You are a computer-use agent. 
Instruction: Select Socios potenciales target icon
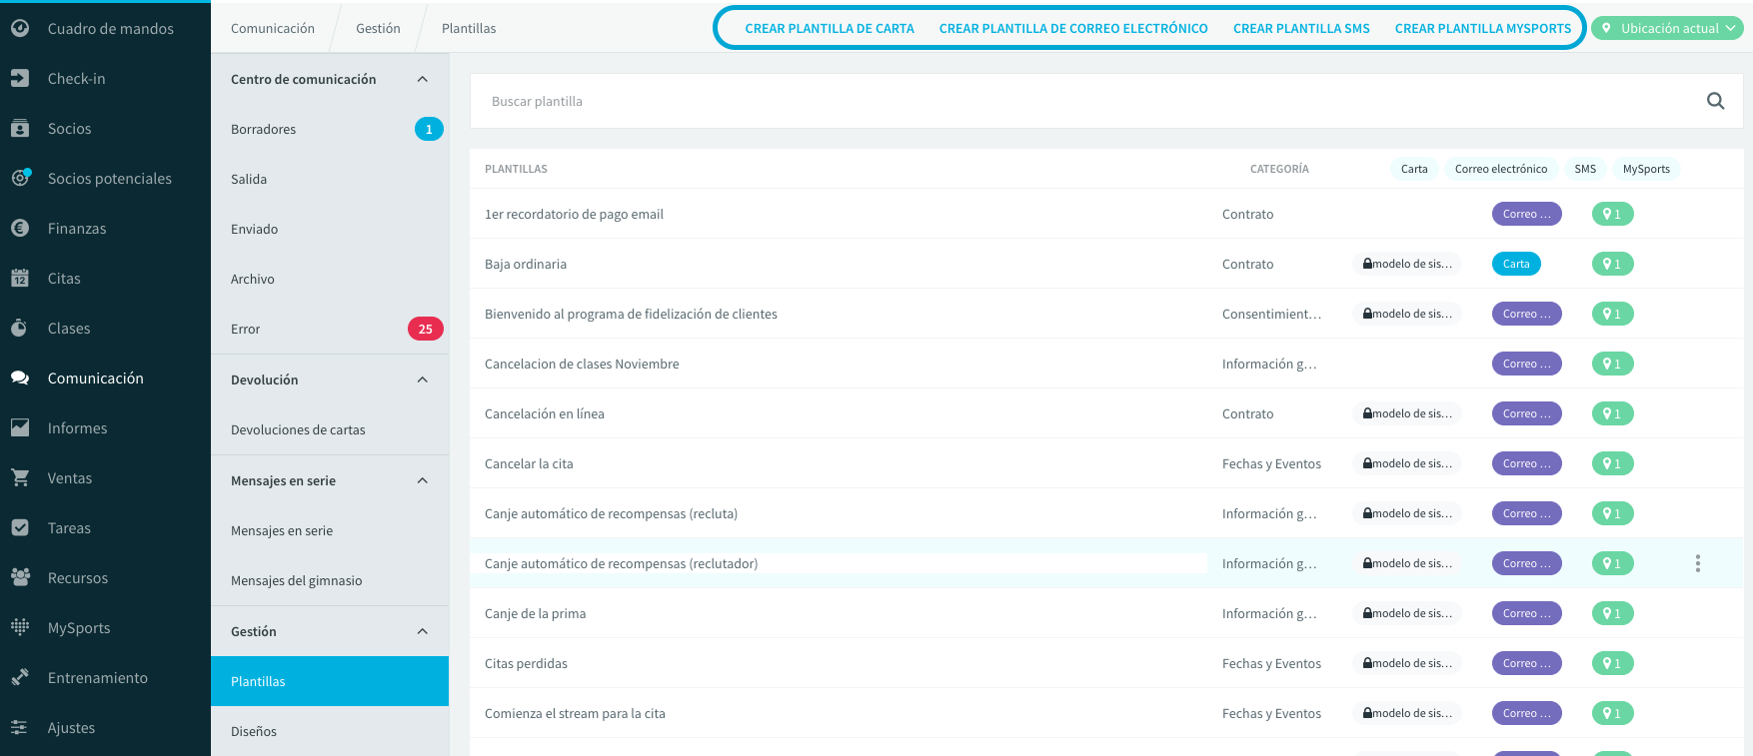click(20, 179)
